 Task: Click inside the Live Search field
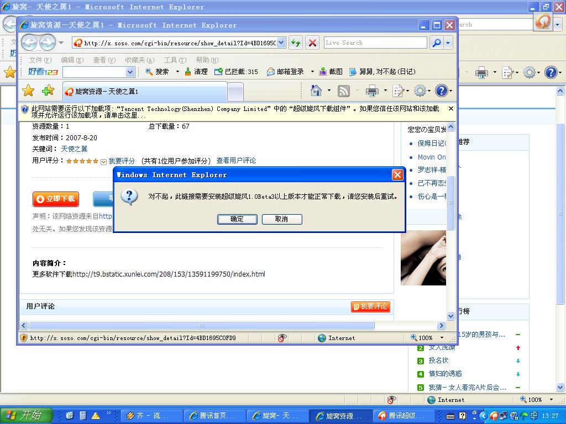[375, 43]
